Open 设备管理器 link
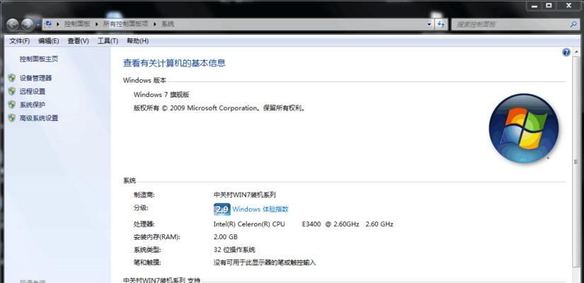 [x=36, y=79]
